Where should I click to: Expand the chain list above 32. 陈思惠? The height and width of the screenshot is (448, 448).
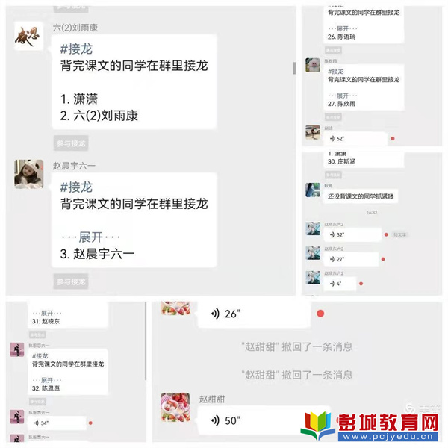[47, 380]
